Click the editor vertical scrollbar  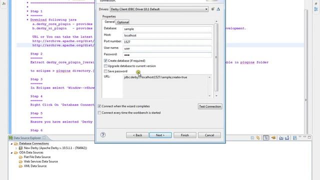click(305, 71)
